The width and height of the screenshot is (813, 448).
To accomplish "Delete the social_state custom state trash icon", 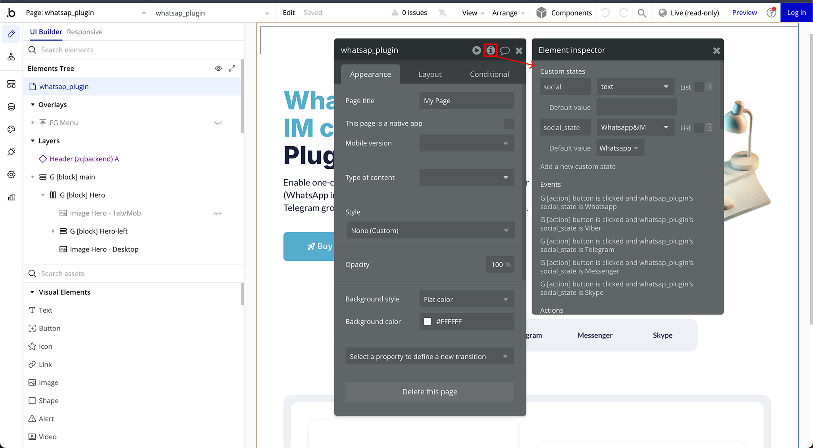I will pos(709,127).
